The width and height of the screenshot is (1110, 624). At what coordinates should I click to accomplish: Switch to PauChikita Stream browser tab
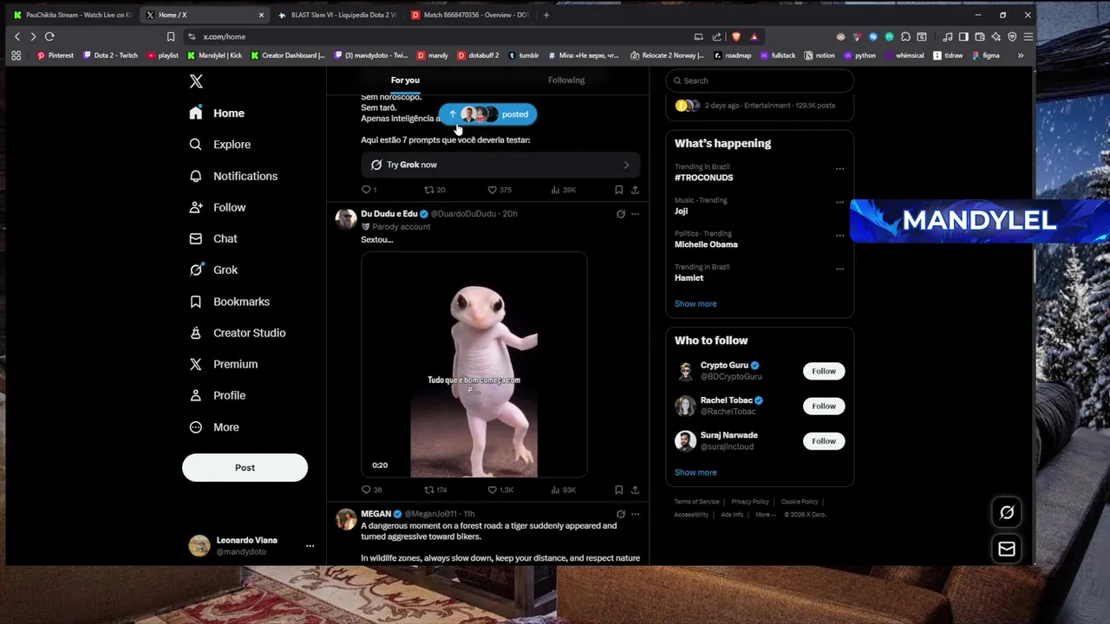[x=71, y=15]
